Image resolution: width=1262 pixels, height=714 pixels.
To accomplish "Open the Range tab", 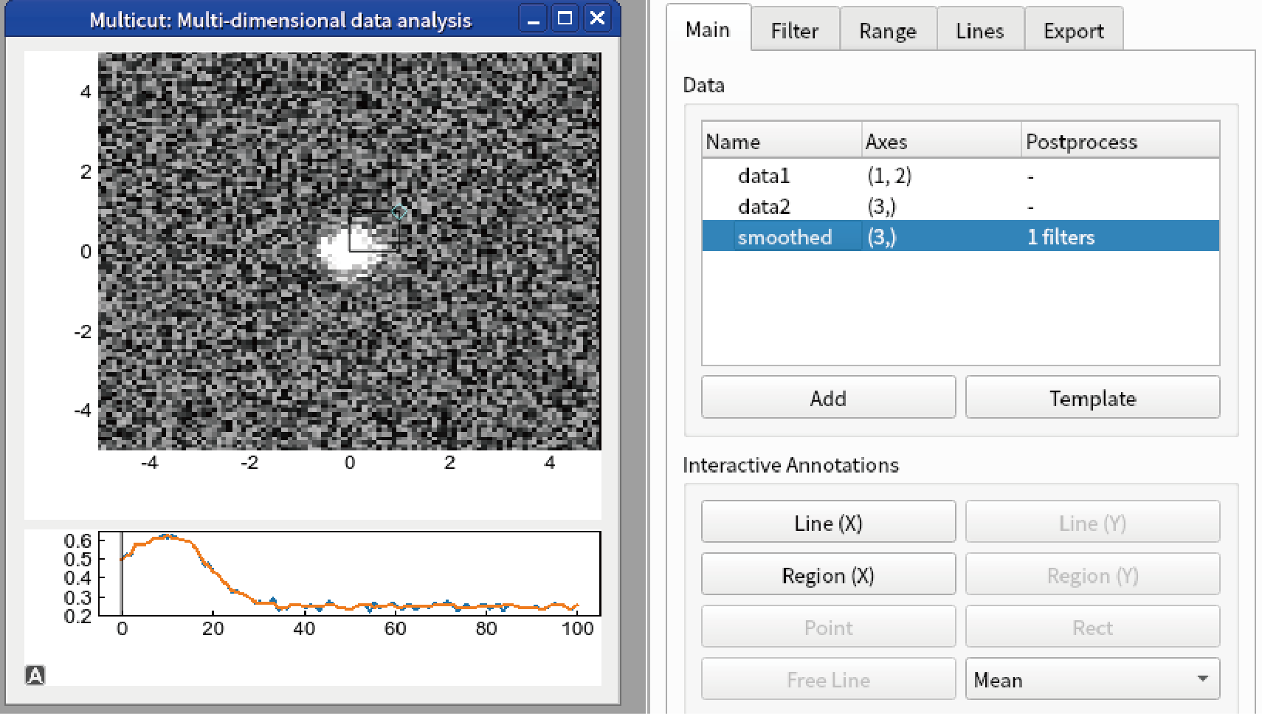I will coord(888,30).
